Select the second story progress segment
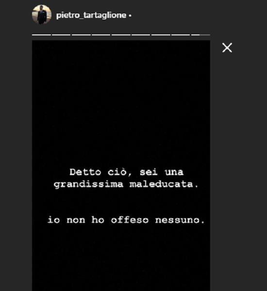This screenshot has width=267, height=291. click(61, 35)
